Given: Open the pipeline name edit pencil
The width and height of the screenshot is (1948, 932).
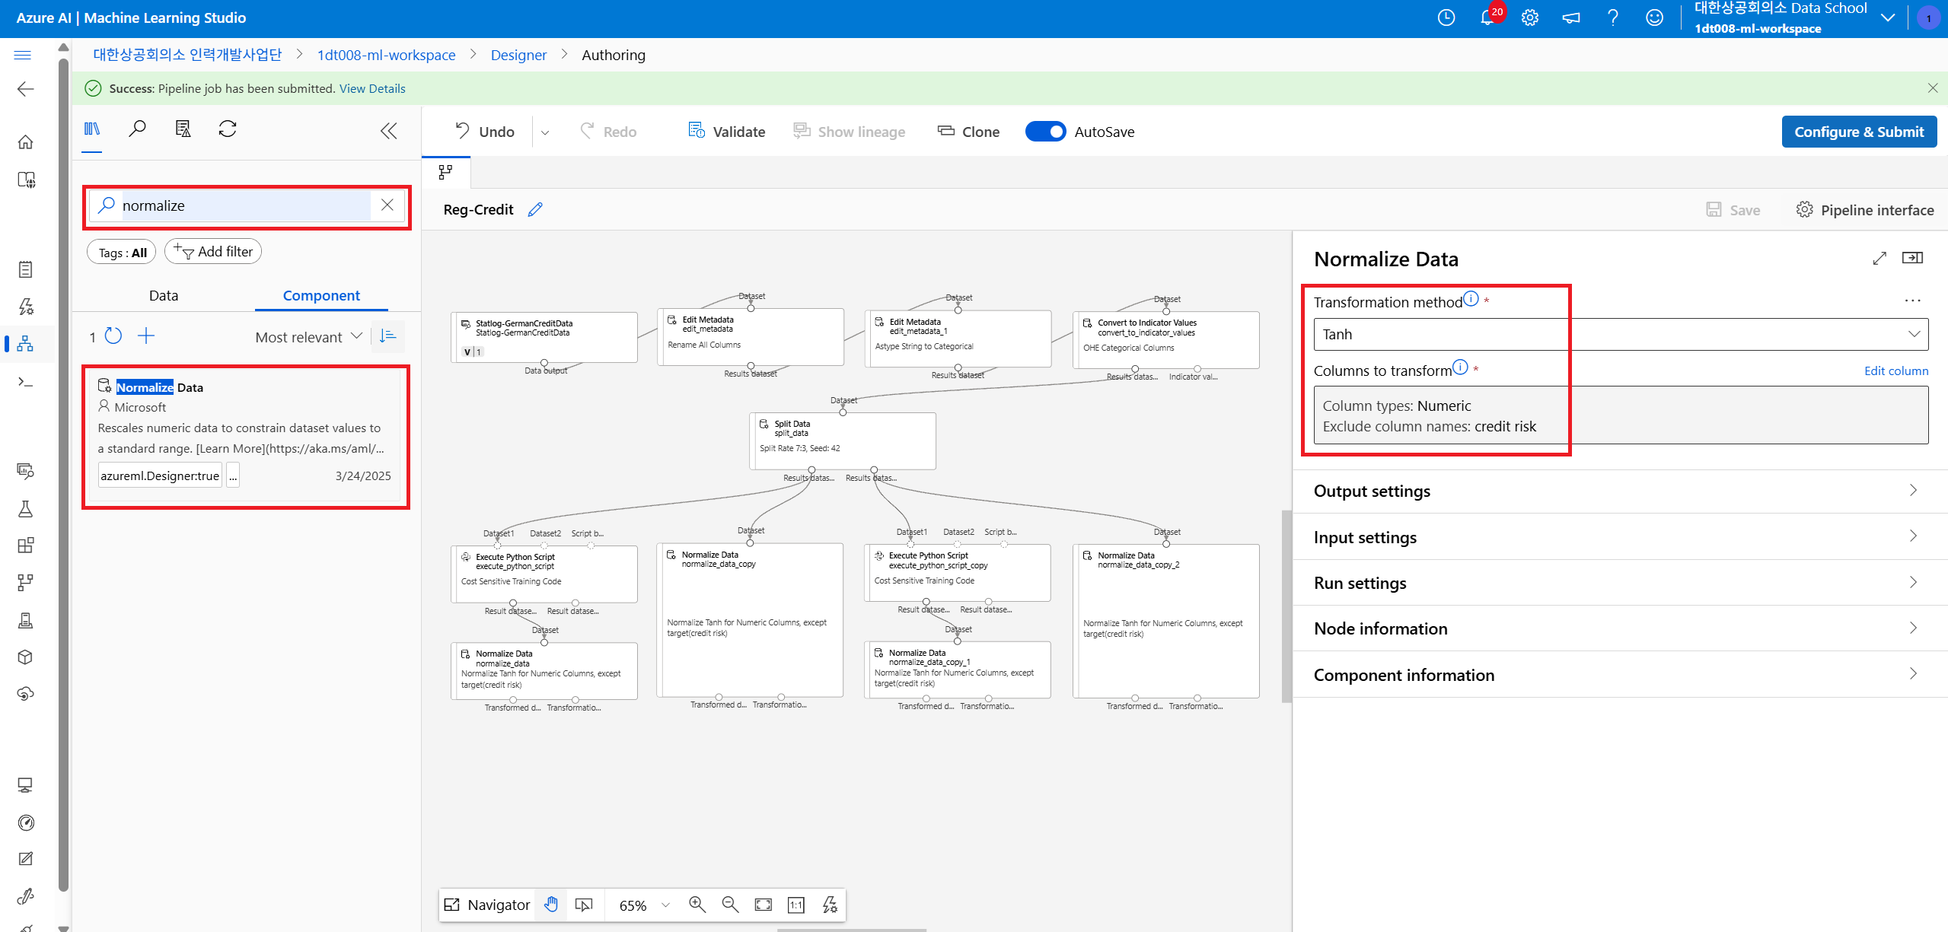Looking at the screenshot, I should click(x=535, y=210).
